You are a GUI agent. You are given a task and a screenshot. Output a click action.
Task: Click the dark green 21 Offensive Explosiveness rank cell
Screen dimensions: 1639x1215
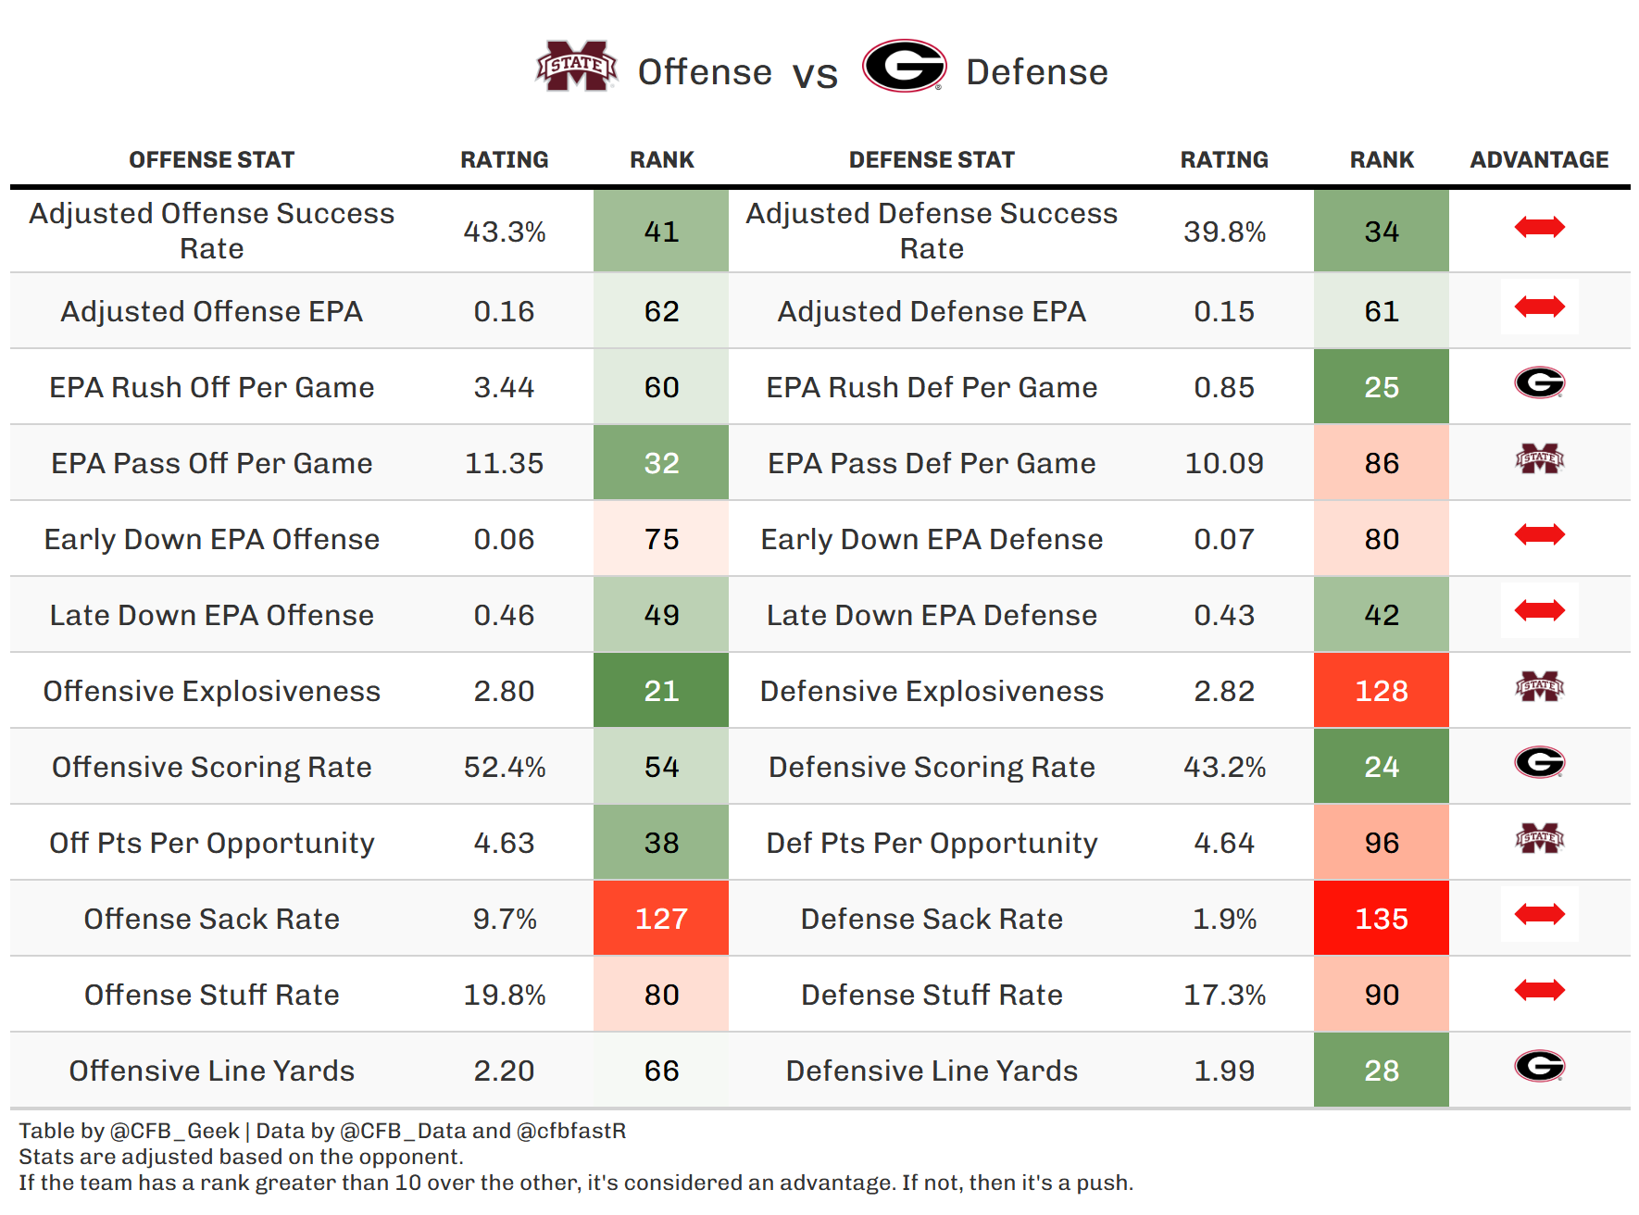pyautogui.click(x=661, y=691)
